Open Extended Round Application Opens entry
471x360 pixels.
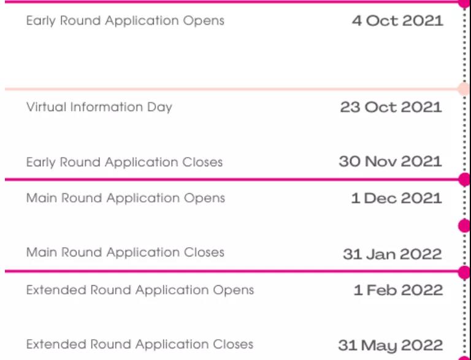[140, 290]
